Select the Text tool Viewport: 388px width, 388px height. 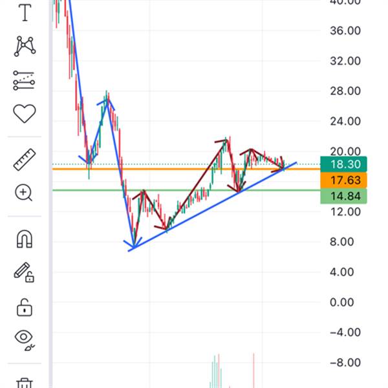tap(25, 12)
